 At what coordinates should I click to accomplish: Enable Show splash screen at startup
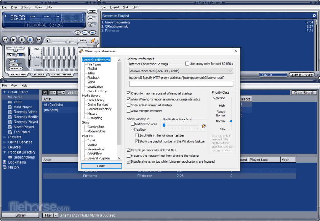pyautogui.click(x=129, y=105)
